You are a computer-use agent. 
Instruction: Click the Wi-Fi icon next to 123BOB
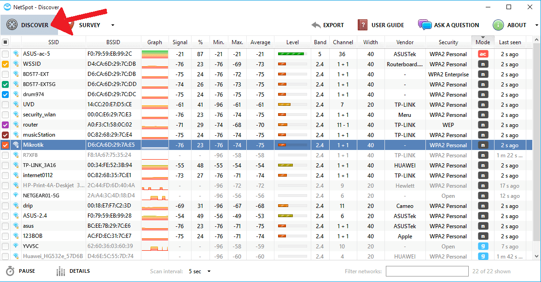coord(16,236)
